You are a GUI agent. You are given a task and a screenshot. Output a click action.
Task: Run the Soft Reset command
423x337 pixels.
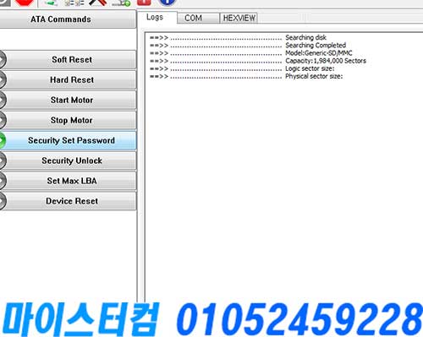68,60
